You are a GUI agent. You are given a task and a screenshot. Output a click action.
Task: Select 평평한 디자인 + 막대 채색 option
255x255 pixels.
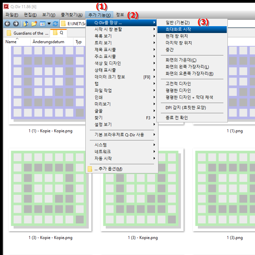point(192,98)
